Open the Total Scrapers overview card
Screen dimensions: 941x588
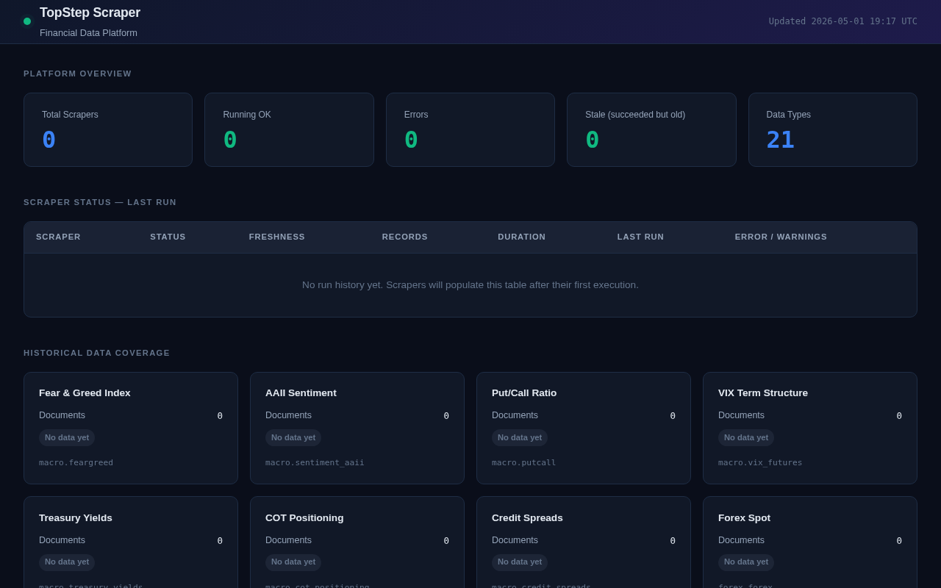(x=108, y=129)
